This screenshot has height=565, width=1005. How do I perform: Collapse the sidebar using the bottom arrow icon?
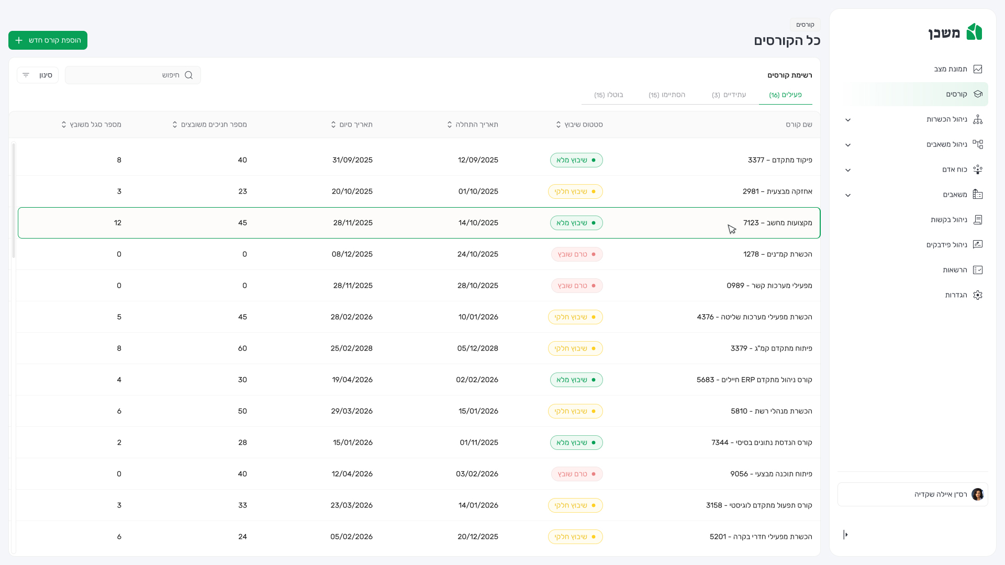(x=845, y=534)
